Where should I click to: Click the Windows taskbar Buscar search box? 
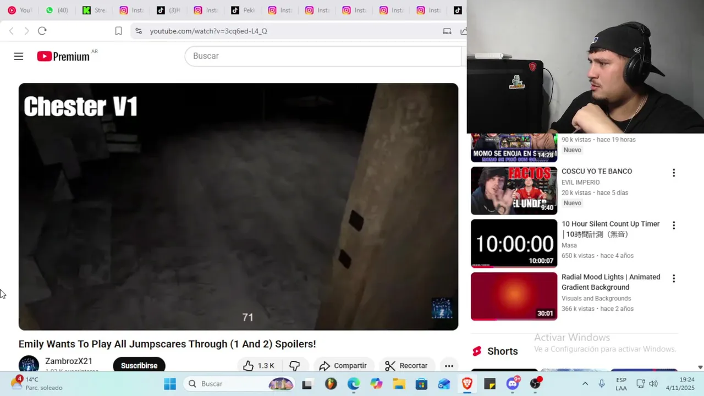tap(239, 383)
